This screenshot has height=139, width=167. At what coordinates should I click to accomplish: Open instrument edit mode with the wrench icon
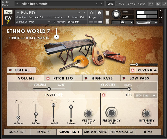click(8, 12)
